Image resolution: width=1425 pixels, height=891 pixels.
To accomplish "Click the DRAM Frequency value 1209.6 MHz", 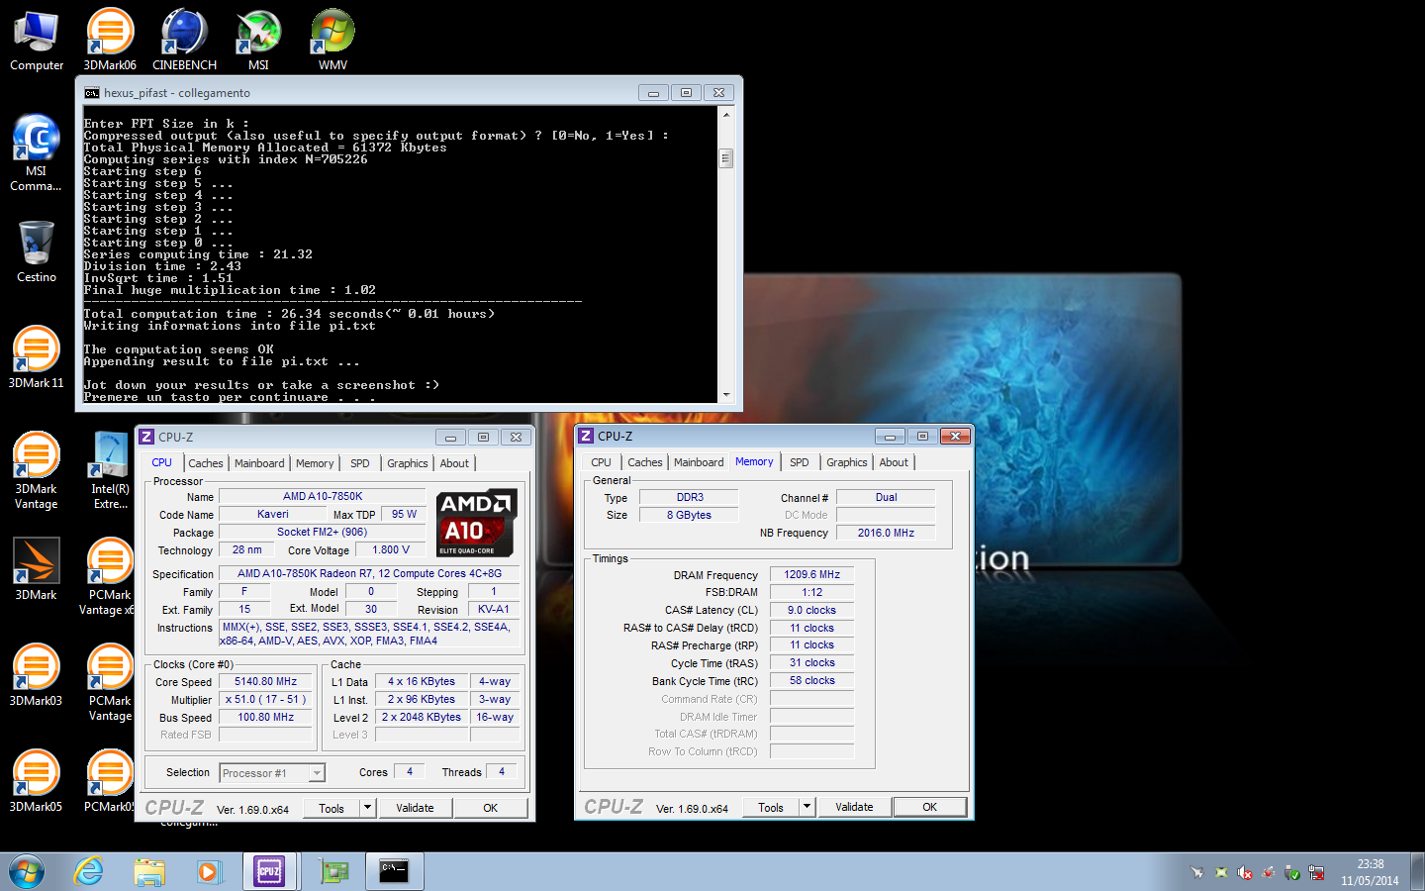I will [811, 574].
